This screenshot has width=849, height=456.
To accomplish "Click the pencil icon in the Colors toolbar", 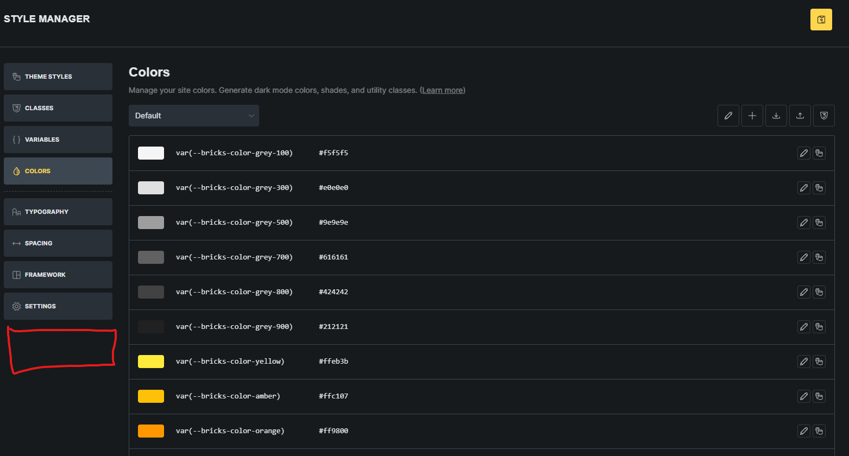I will [728, 116].
